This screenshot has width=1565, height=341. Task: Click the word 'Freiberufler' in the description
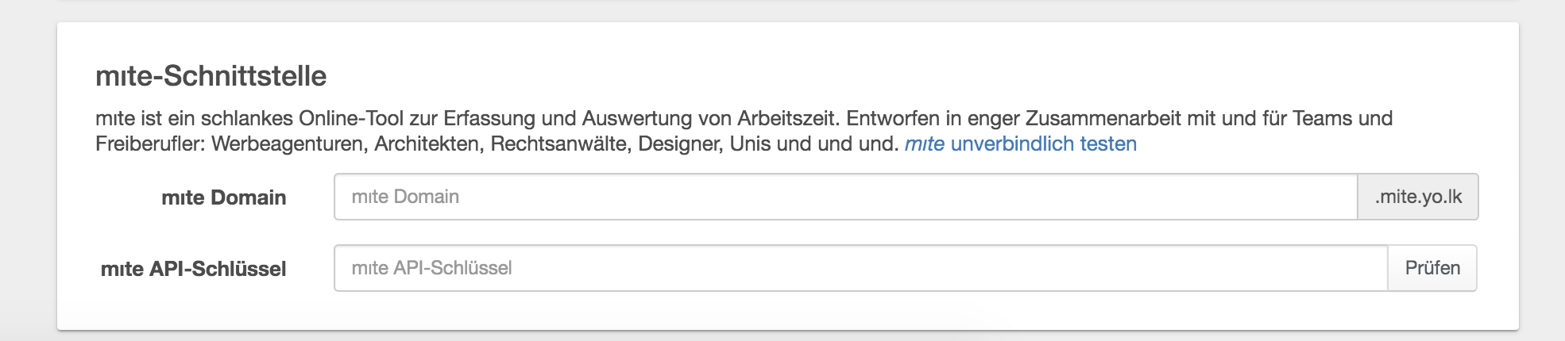[148, 144]
